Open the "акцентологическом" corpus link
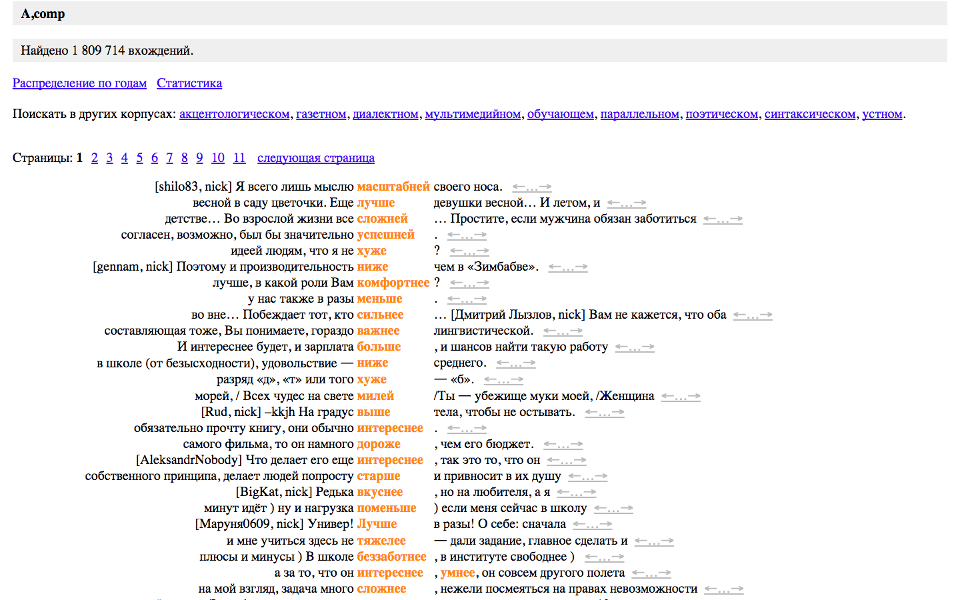Screen dimensions: 960x600 (x=234, y=114)
